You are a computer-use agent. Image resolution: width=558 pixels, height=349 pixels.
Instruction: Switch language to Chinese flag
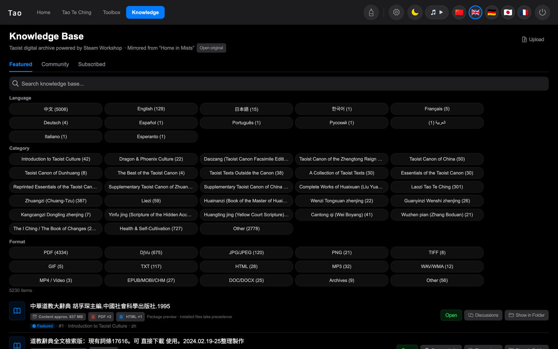pyautogui.click(x=459, y=12)
